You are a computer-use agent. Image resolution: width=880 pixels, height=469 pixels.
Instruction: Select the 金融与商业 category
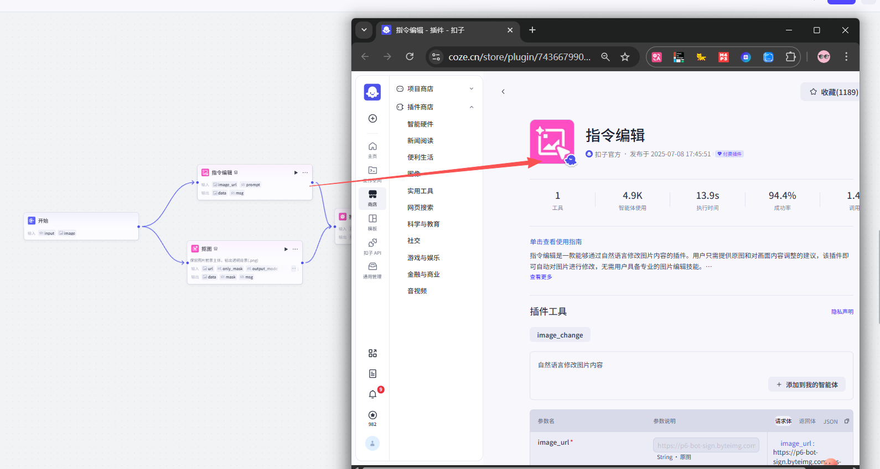423,274
